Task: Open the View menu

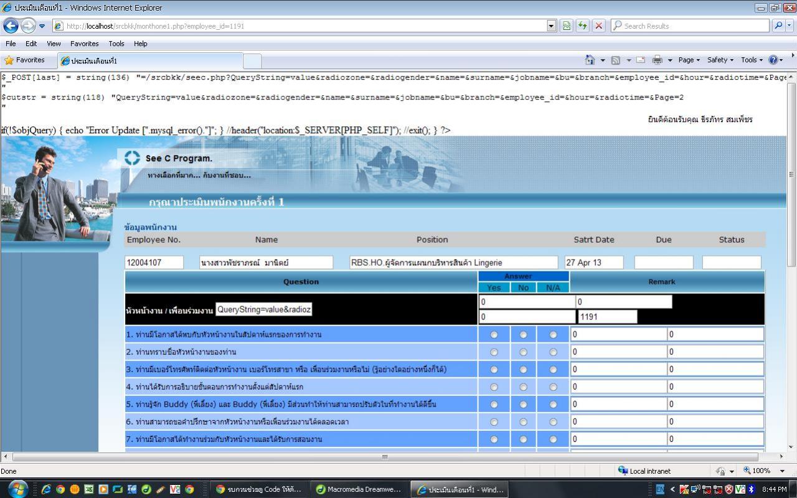Action: pos(54,44)
